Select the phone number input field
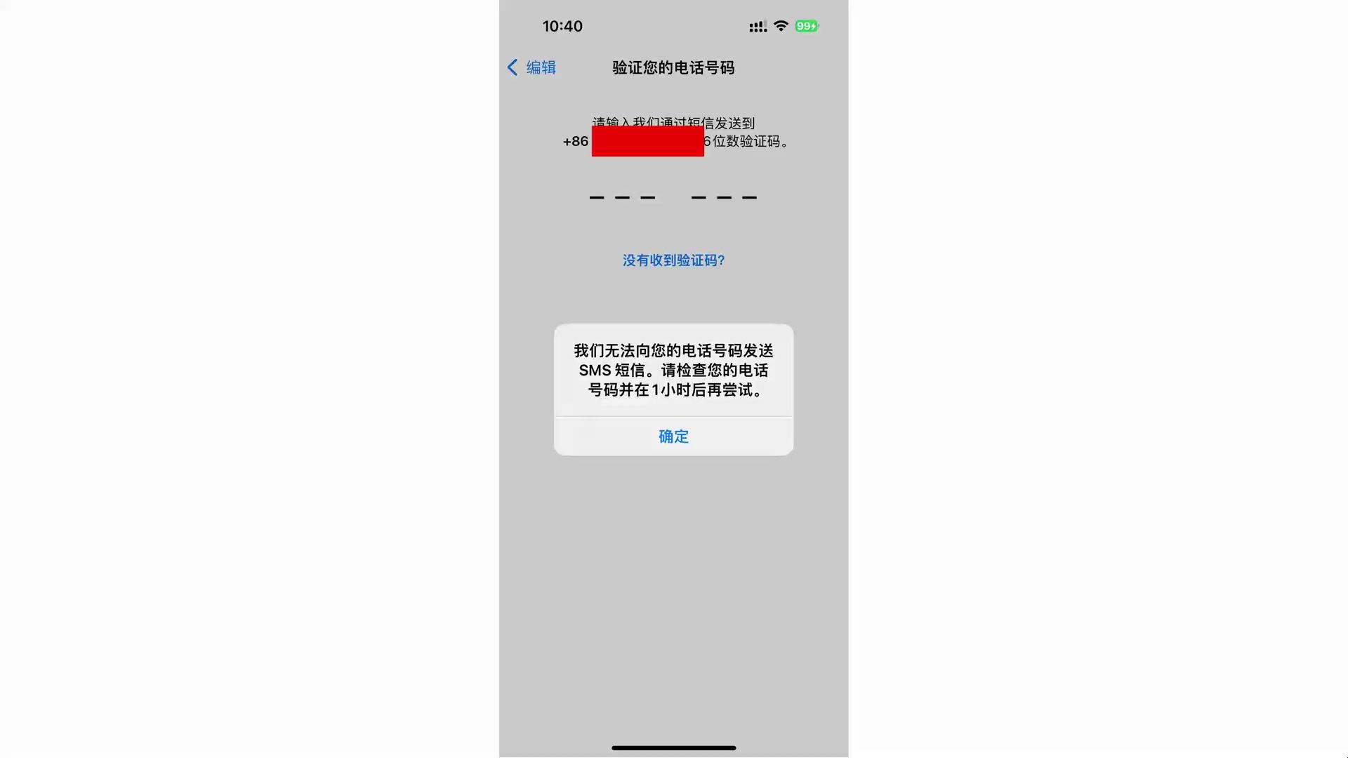 [648, 140]
